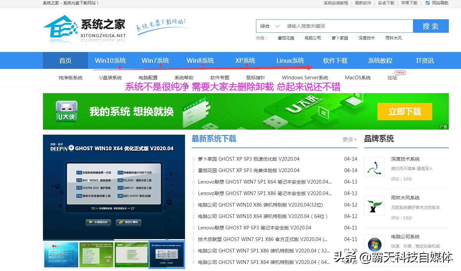This screenshot has height=271, width=461.
Task: Open the 软件下载 menu
Action: click(335, 60)
